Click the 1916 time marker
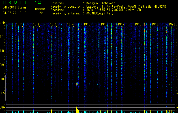The height and width of the screenshot is (113, 178). coord(104,24)
